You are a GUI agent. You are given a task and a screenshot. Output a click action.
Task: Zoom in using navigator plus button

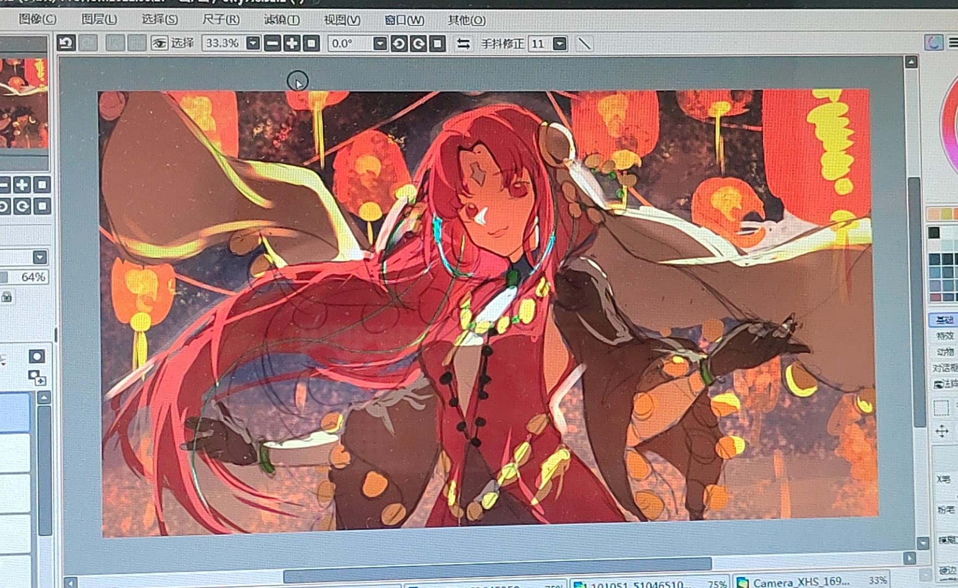point(22,185)
